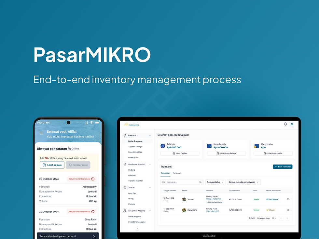Click the '+ 2 komoditas lainnya' chip
The height and width of the screenshot is (239, 319).
coord(215,202)
